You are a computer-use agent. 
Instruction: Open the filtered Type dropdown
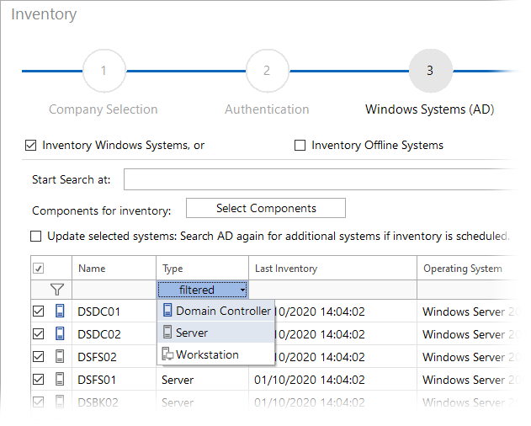[x=202, y=290]
